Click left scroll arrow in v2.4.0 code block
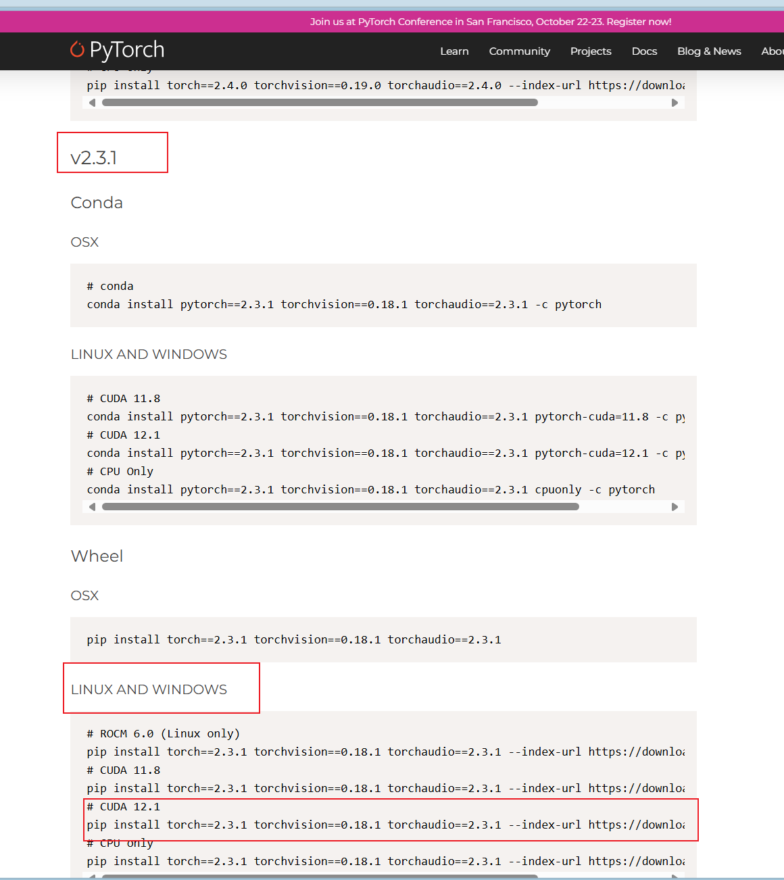Screen dimensions: 784x880 (x=92, y=103)
